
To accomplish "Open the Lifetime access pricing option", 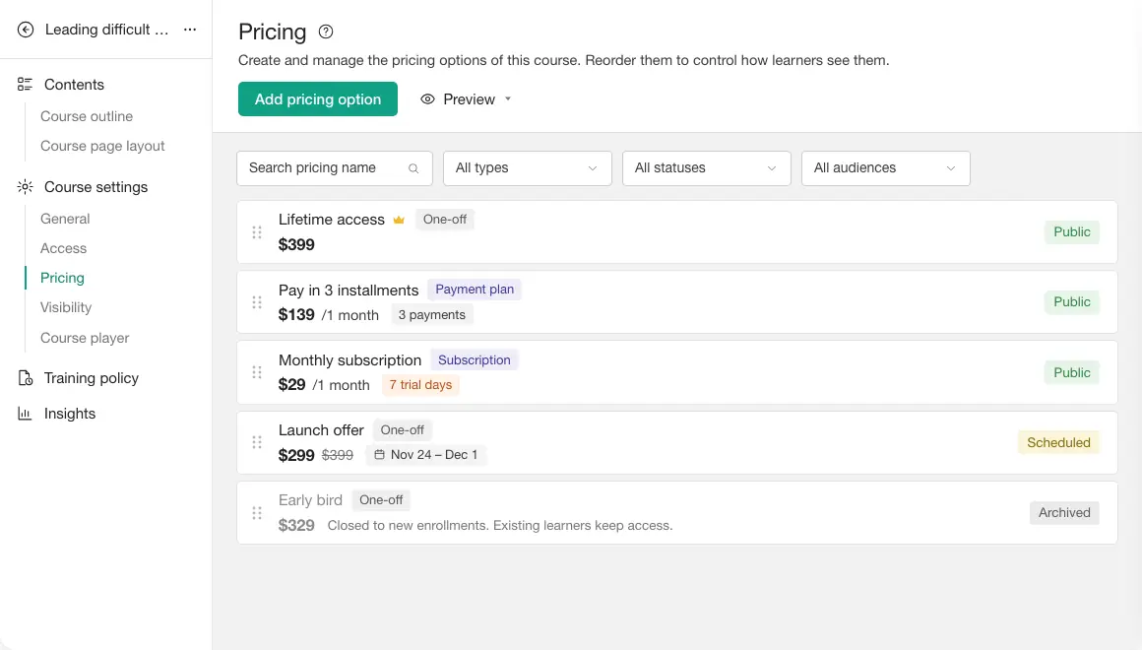I will point(676,232).
